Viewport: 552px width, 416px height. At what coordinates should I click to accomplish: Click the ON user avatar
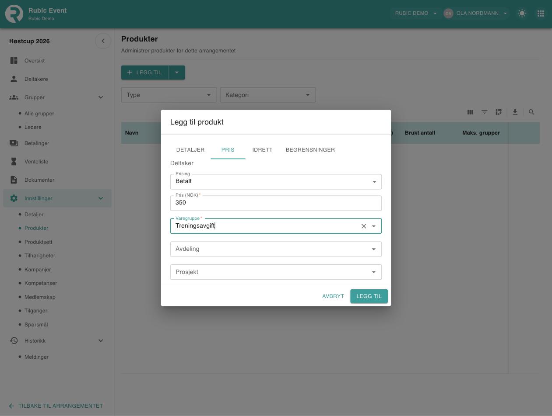[x=448, y=13]
